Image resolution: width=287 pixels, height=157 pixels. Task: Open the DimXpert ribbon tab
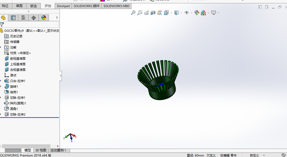point(63,6)
